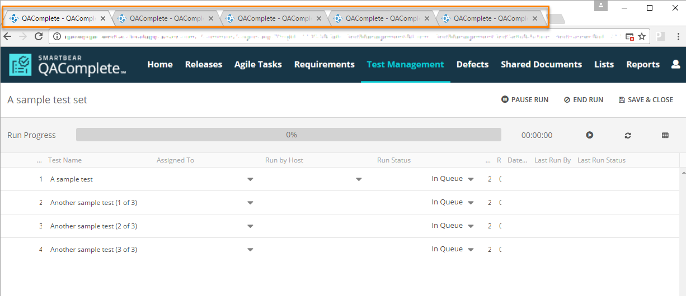Maximize the browser window
The image size is (686, 296).
point(650,8)
